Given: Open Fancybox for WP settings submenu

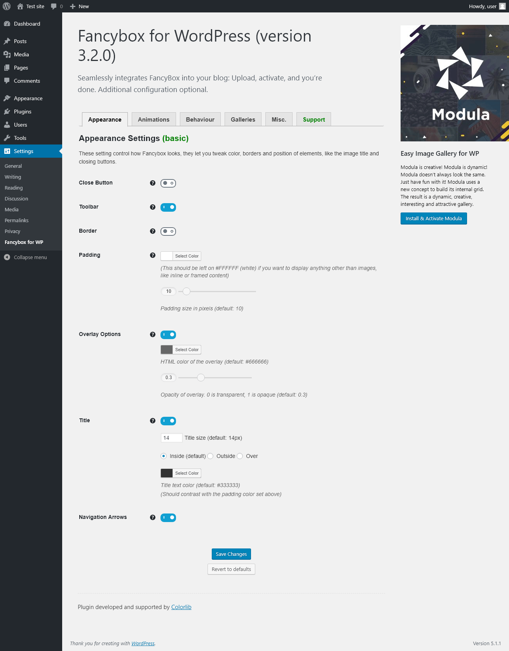Looking at the screenshot, I should pyautogui.click(x=24, y=242).
